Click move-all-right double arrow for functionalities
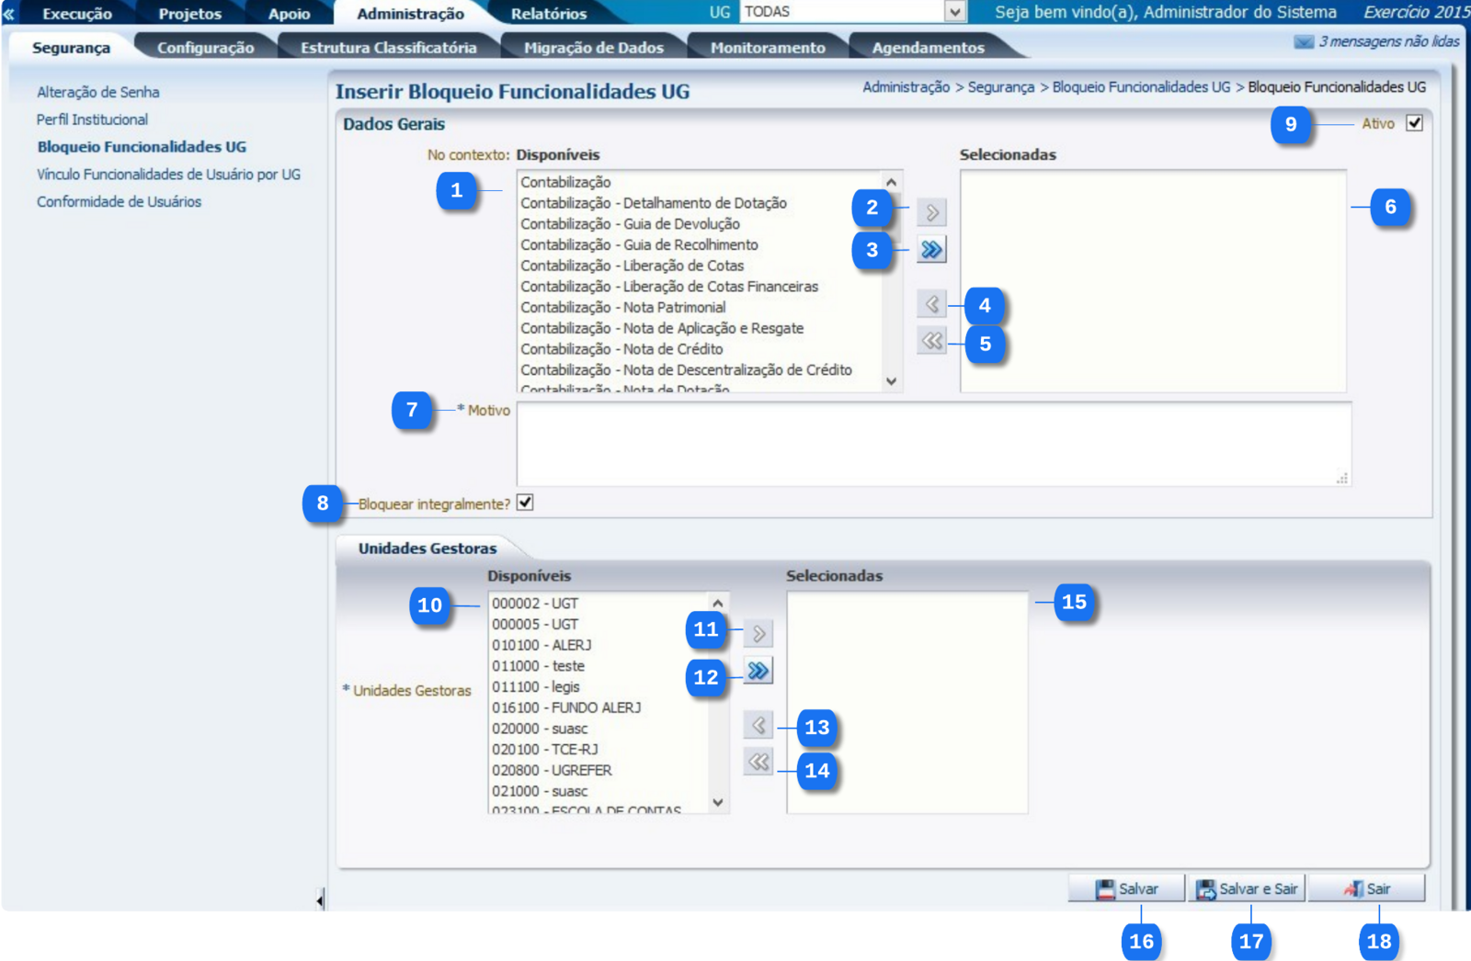This screenshot has width=1471, height=961. coord(931,250)
